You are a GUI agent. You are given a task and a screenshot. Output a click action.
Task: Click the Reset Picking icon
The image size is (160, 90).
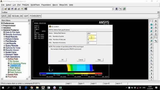pos(120,9)
